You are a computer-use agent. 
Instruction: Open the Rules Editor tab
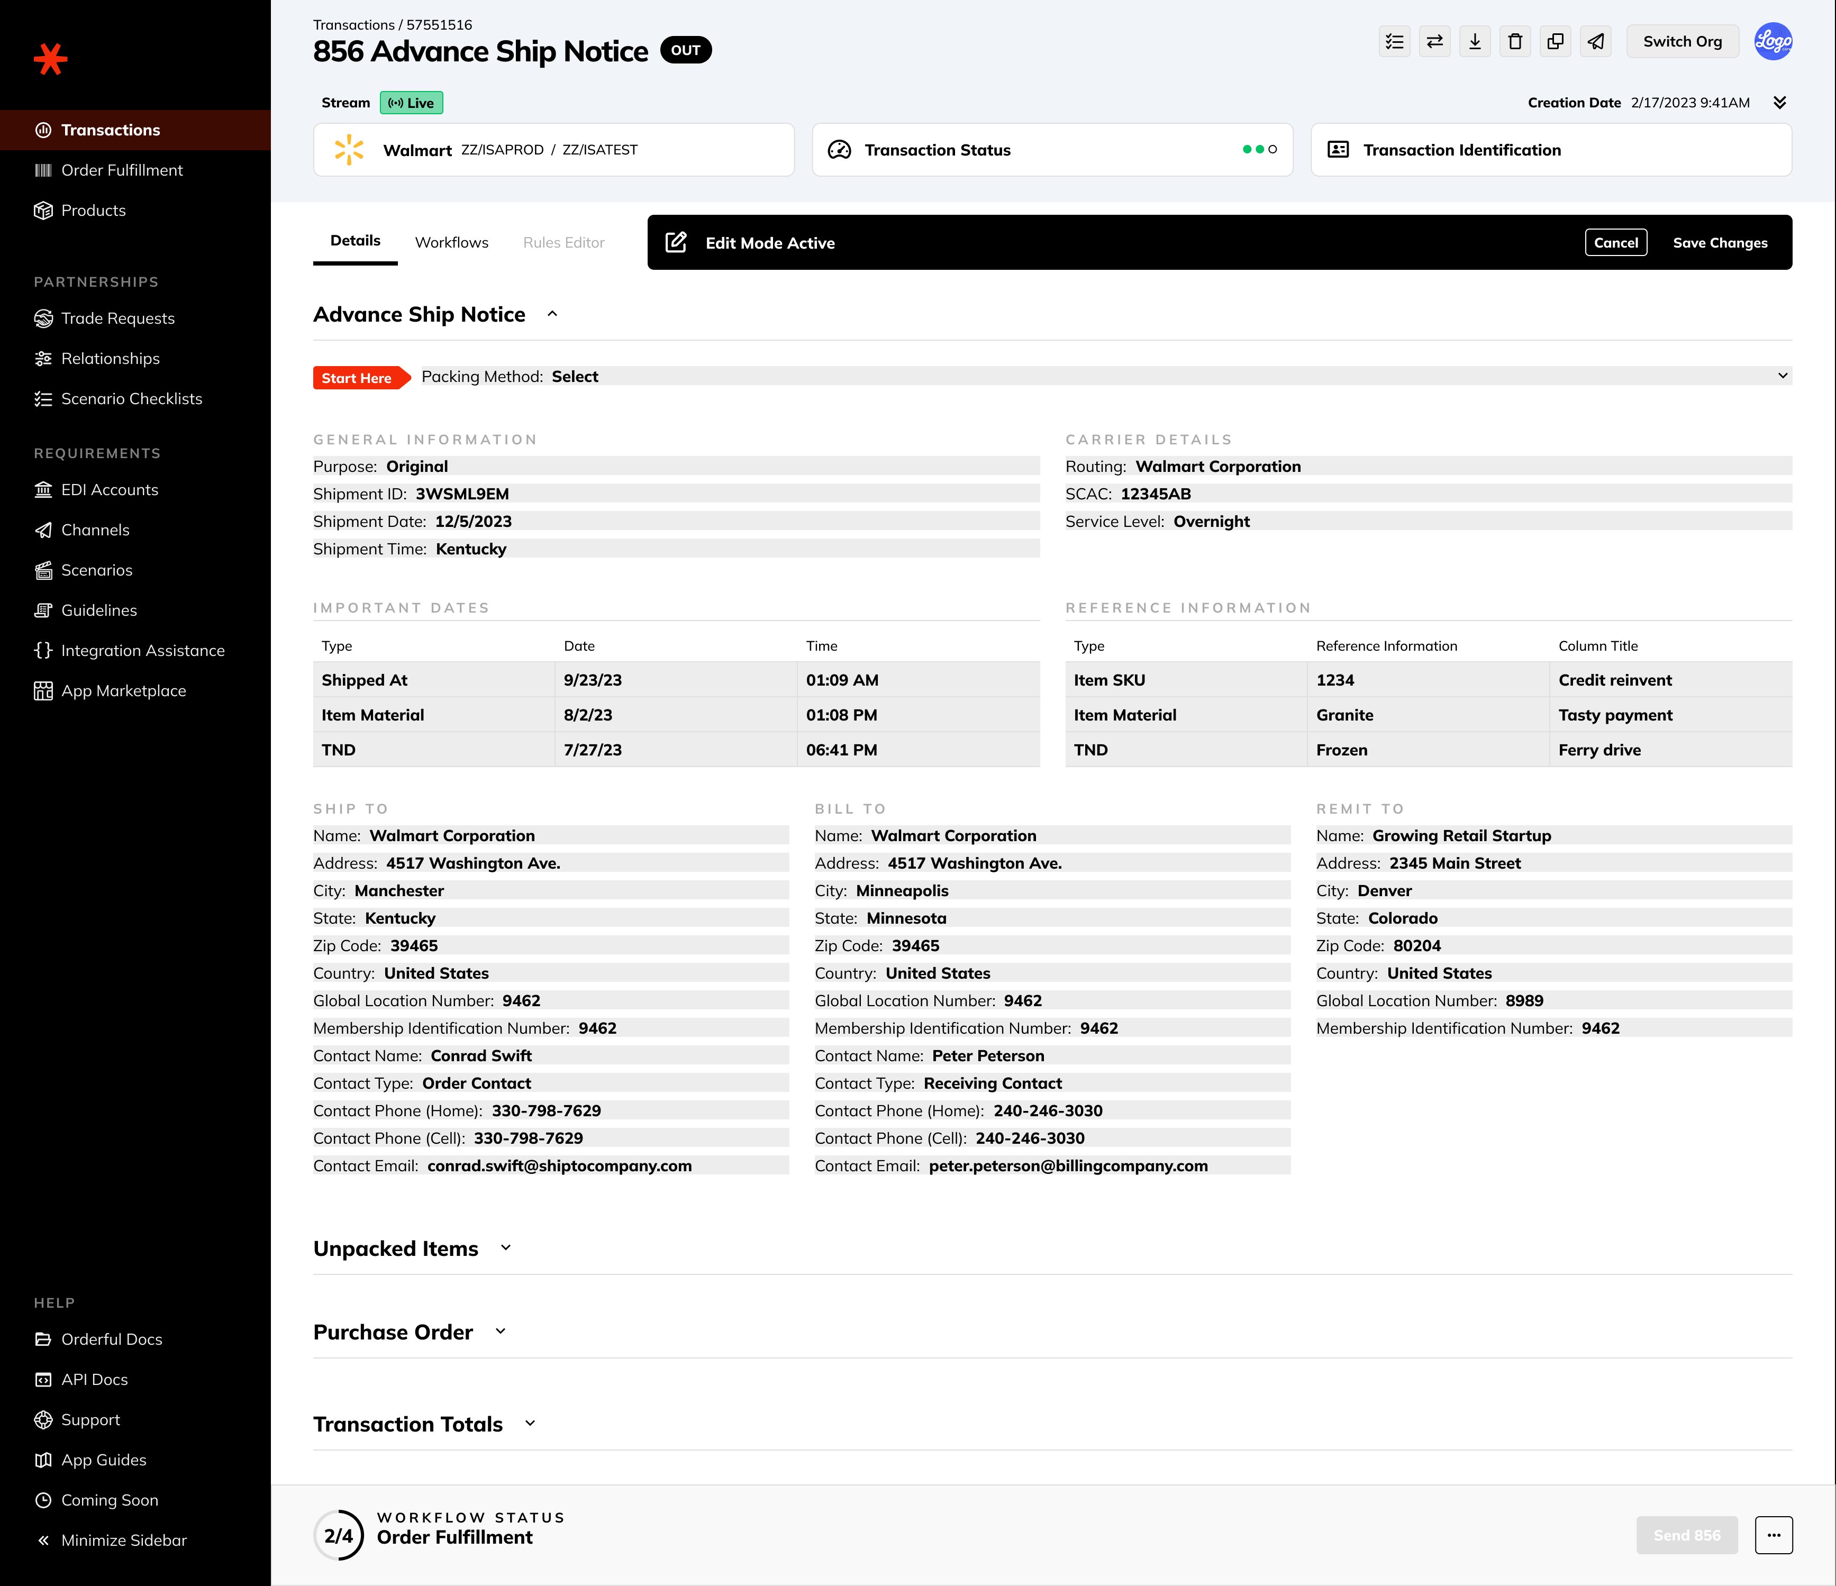tap(563, 242)
